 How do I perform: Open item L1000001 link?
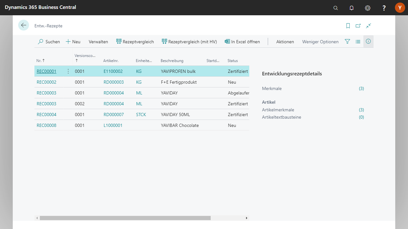[x=113, y=125]
